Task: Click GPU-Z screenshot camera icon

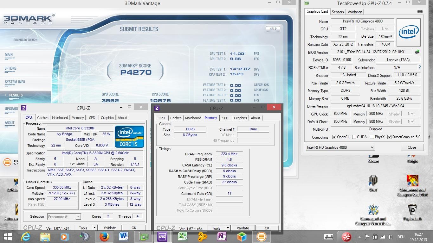Action: 420,11
